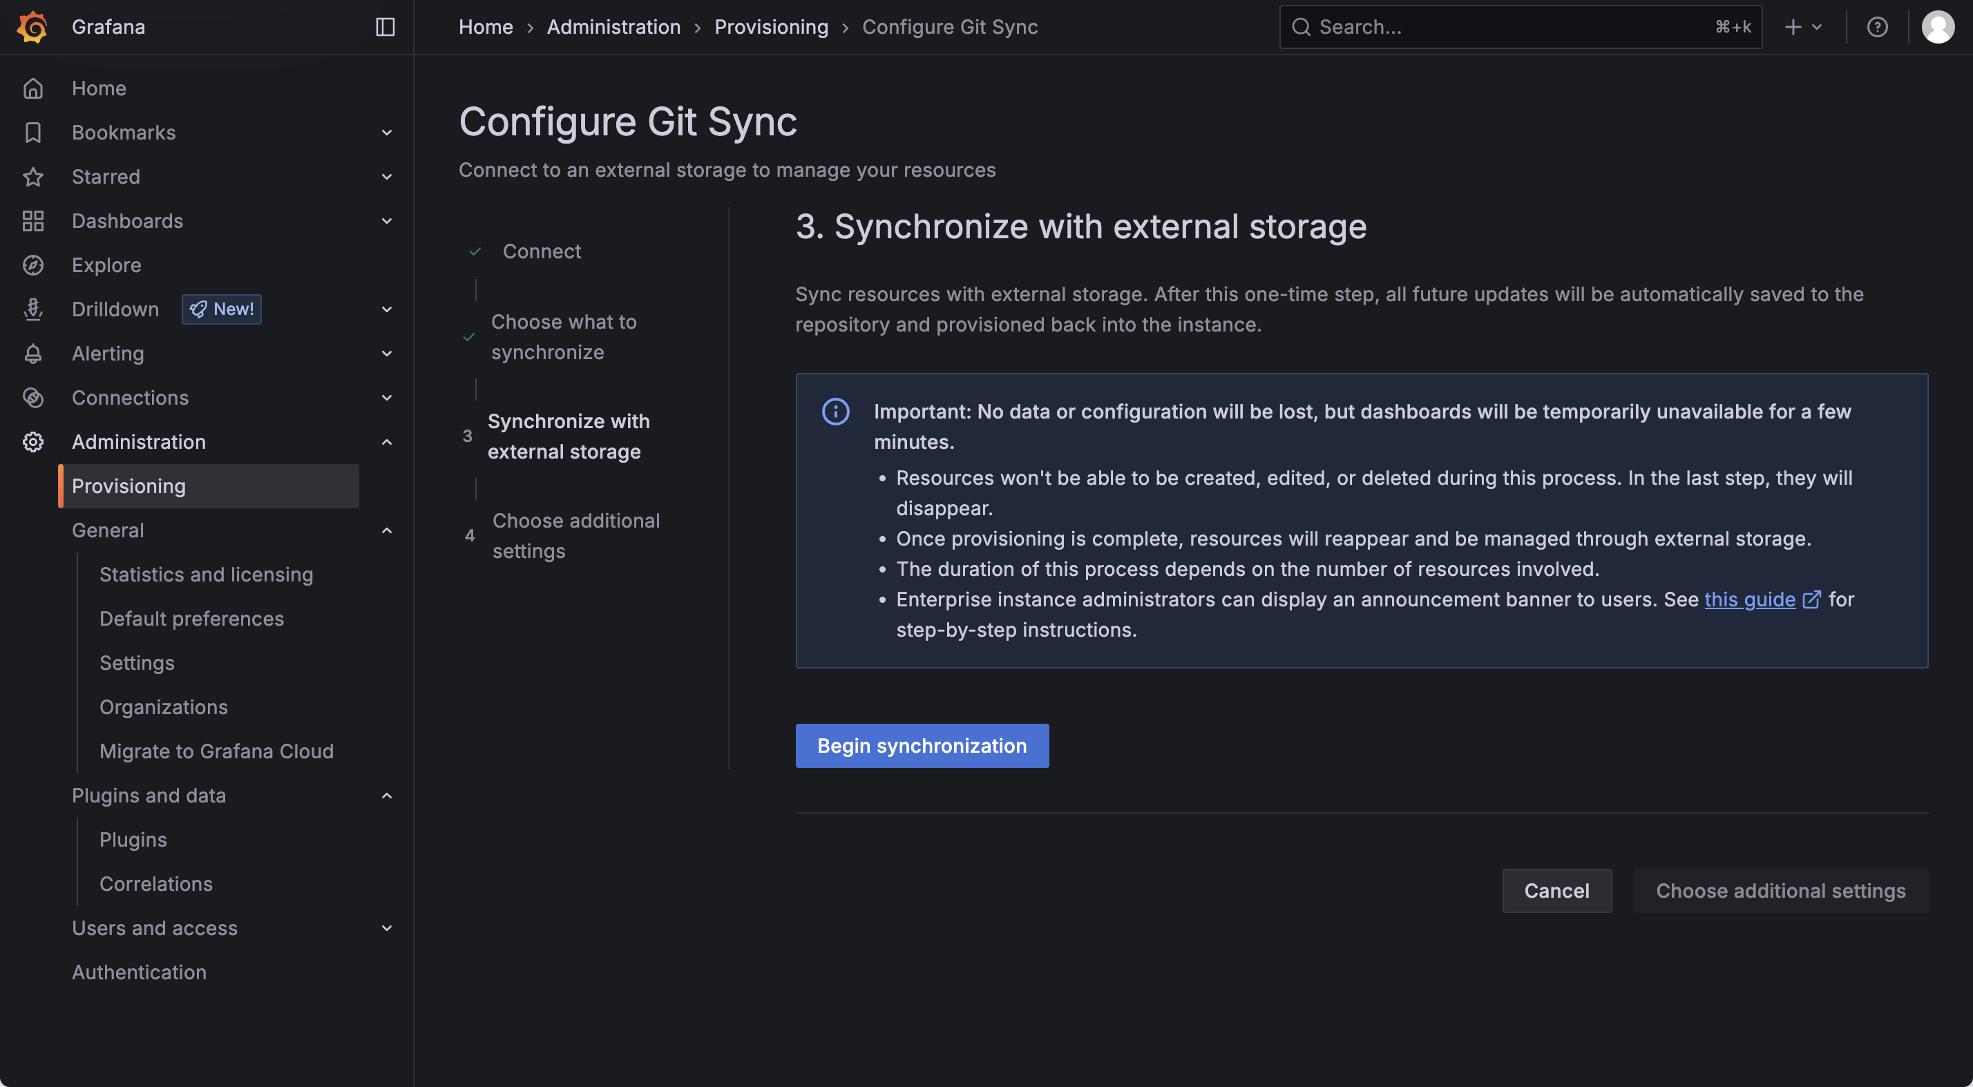
Task: Open the this guide link
Action: tap(1749, 599)
